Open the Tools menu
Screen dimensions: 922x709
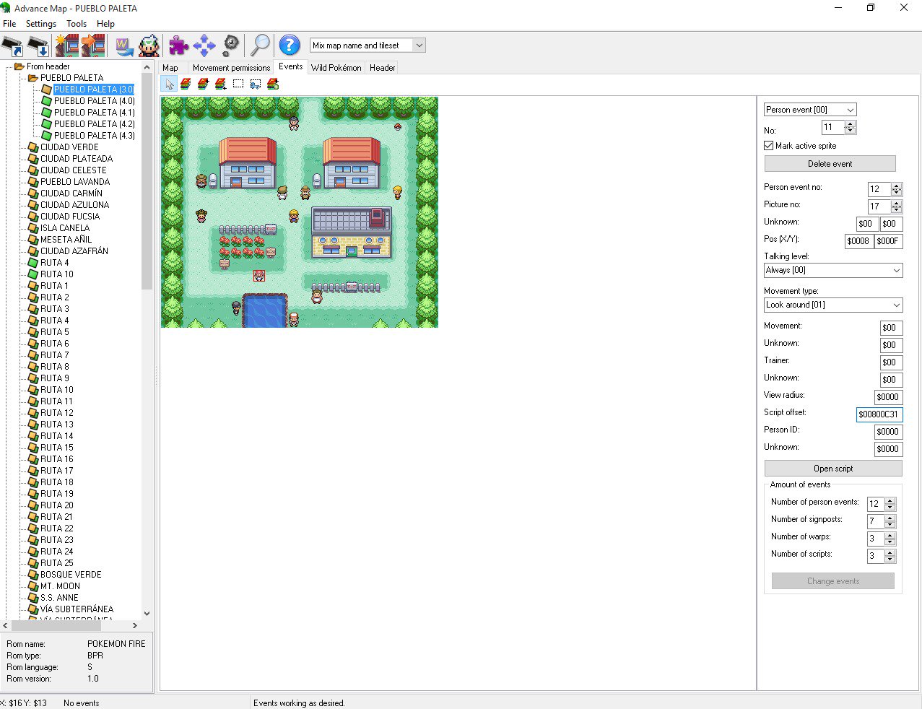pyautogui.click(x=77, y=24)
